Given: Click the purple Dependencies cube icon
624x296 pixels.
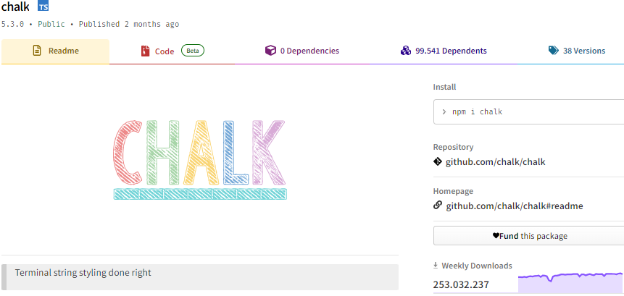Looking at the screenshot, I should point(270,51).
